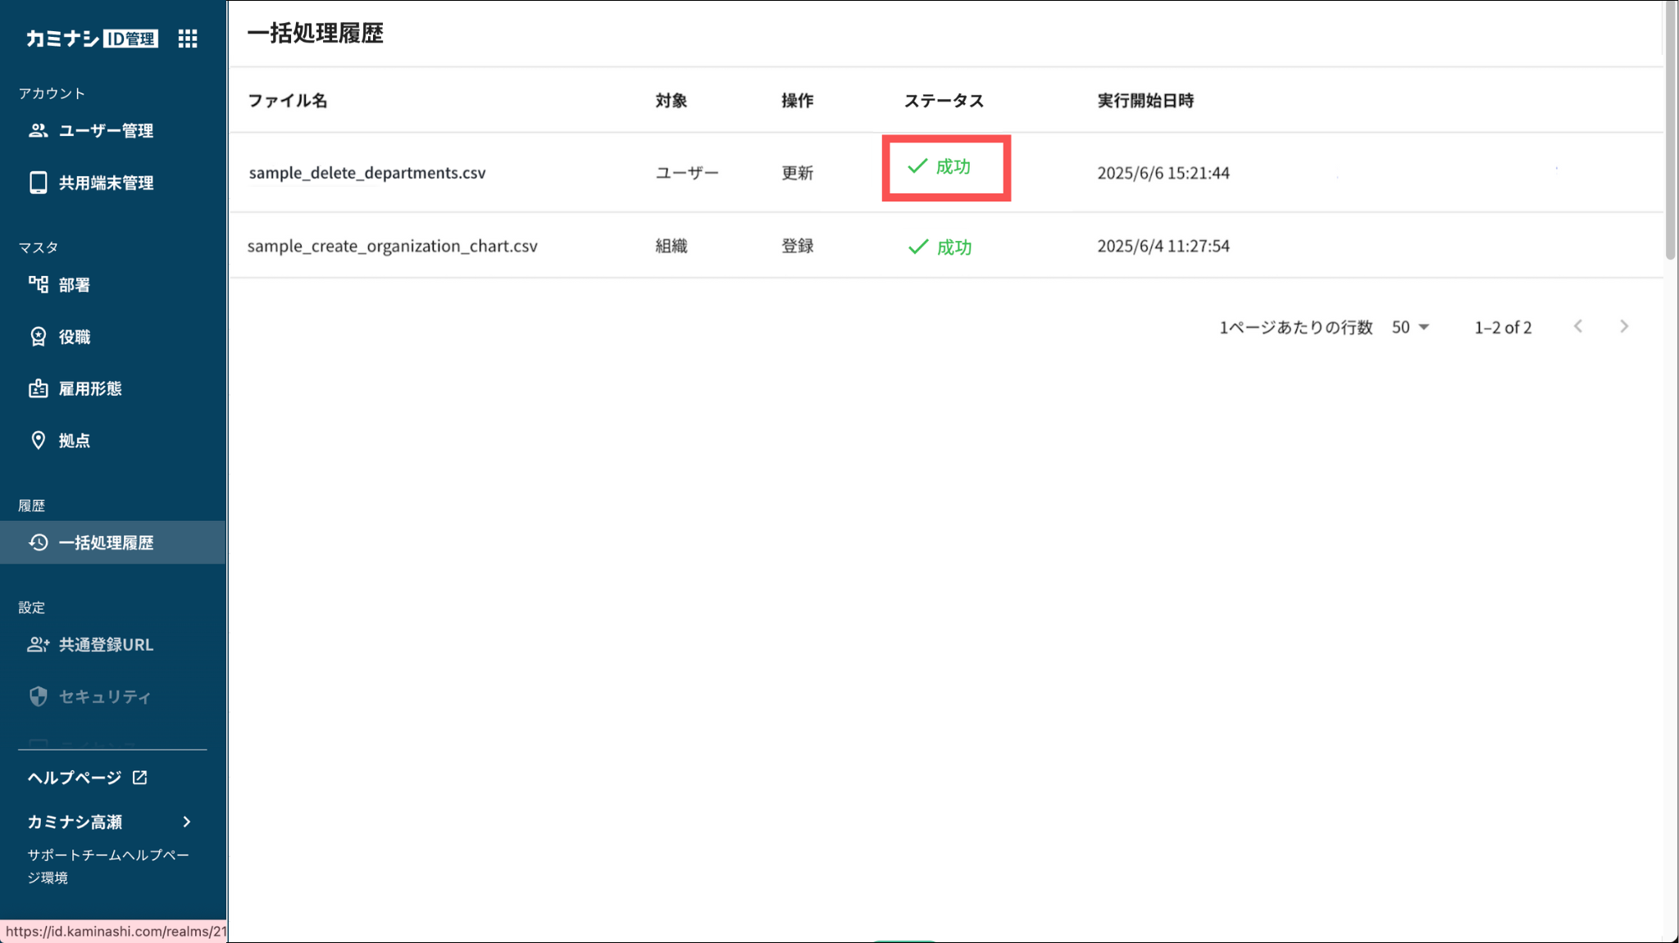Click the セキュリティ shield icon
The width and height of the screenshot is (1679, 943).
tap(38, 696)
